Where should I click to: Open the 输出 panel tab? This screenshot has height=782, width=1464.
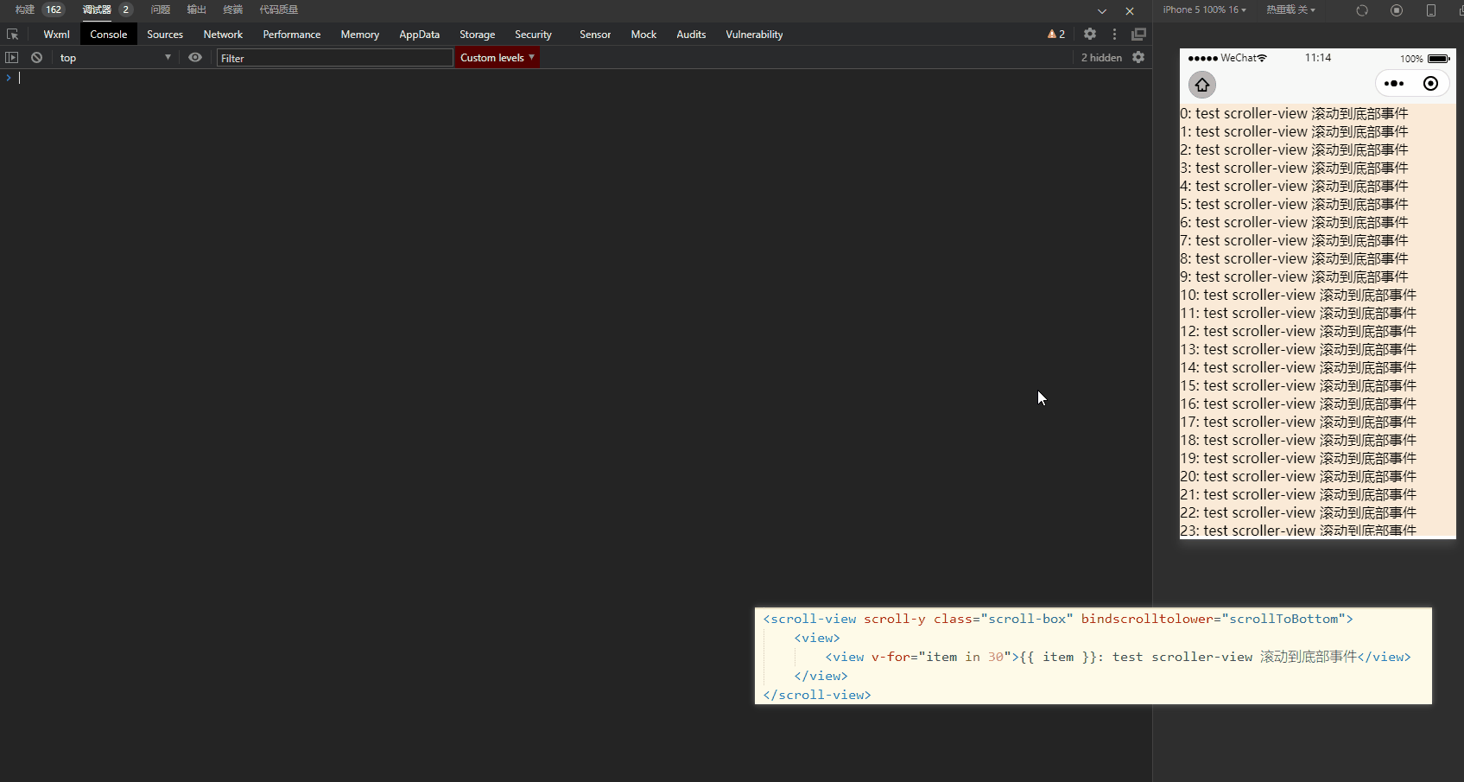197,10
